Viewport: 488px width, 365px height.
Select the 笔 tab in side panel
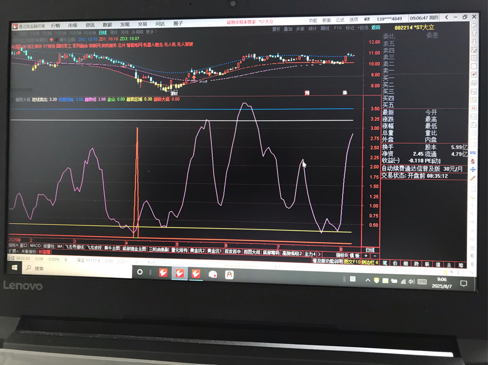tap(385, 263)
